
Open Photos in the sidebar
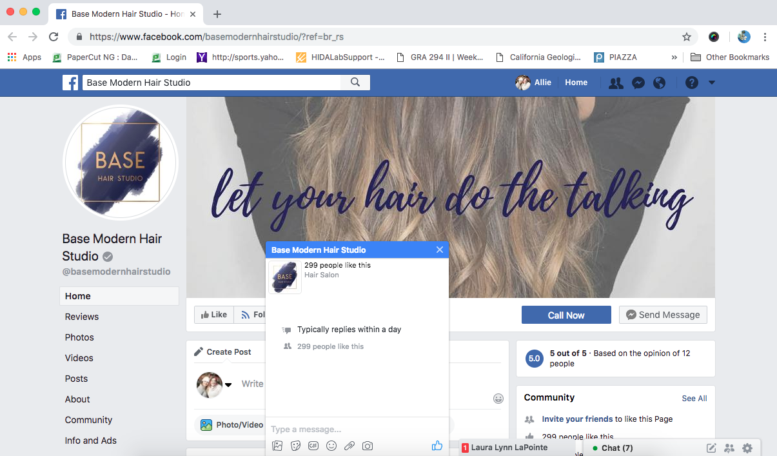tap(79, 337)
